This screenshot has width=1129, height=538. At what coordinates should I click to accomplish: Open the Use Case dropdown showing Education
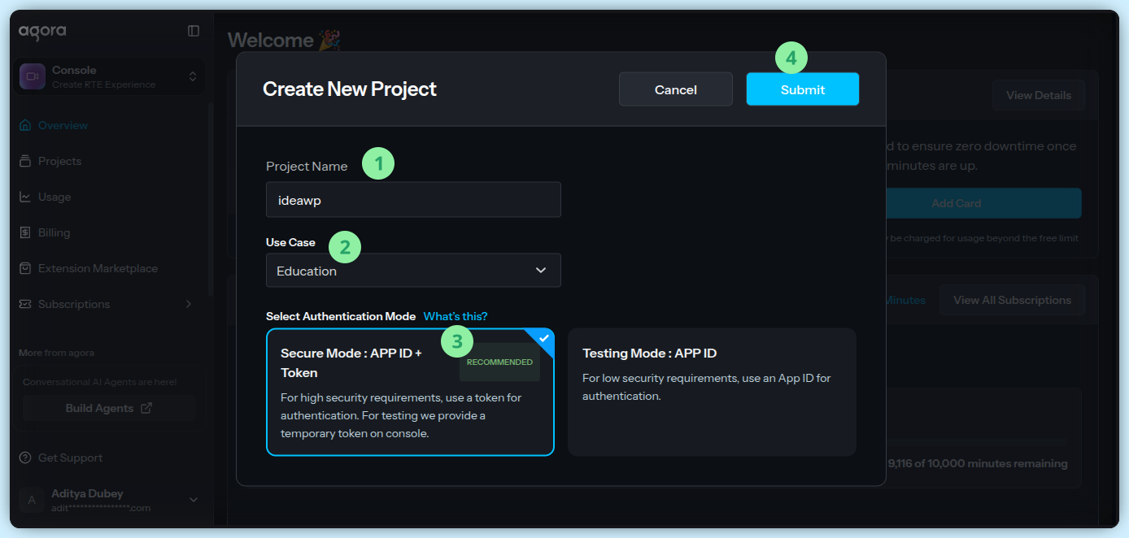pos(413,271)
